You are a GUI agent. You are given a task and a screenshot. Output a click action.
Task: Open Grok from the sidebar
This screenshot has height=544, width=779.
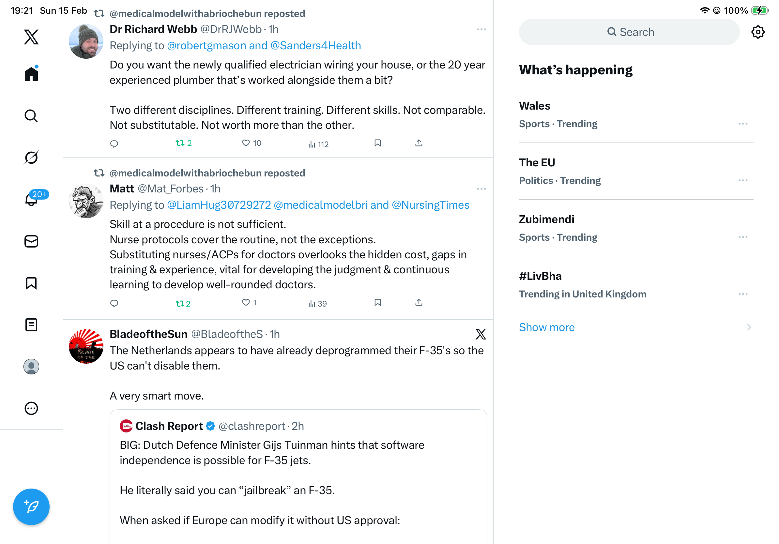pos(31,158)
